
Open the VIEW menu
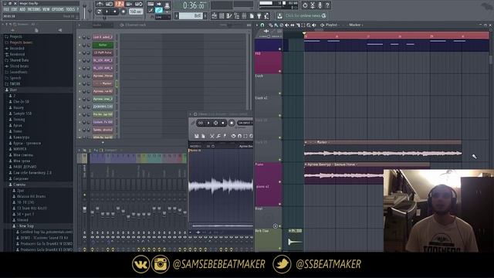click(46, 9)
